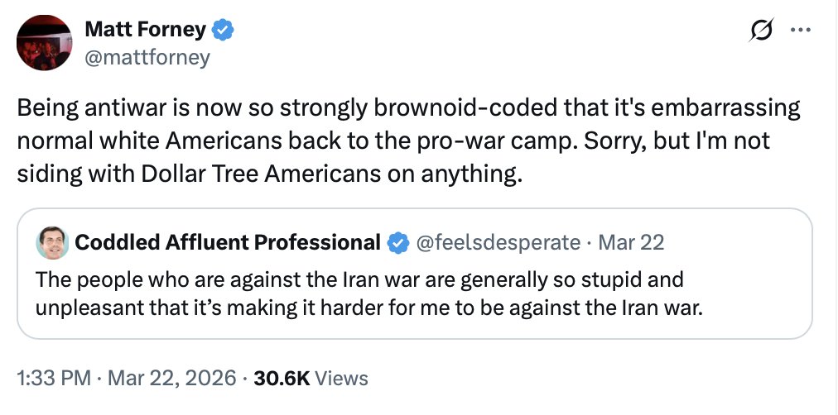This screenshot has height=415, width=838.
Task: Click the "Mar 22, 2026" post date
Action: click(171, 378)
